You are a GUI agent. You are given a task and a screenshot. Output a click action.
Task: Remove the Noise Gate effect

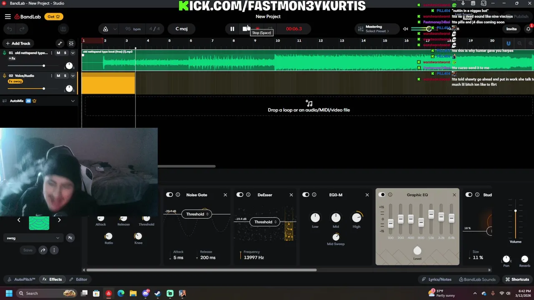[225, 195]
